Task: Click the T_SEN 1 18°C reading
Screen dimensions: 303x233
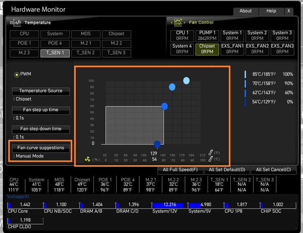Action: [219, 184]
